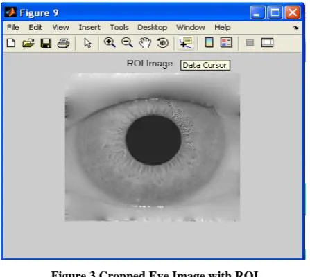Click the 'Figure 9' title bar text

(39, 12)
